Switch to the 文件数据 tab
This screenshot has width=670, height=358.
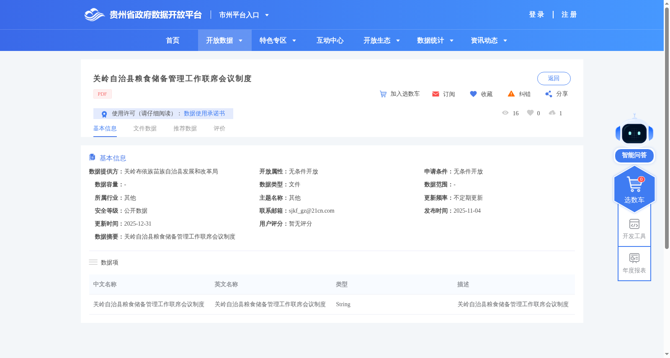click(x=145, y=129)
